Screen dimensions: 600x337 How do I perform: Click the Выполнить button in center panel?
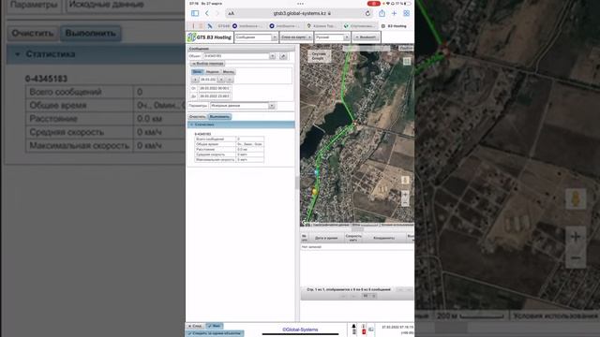(219, 116)
